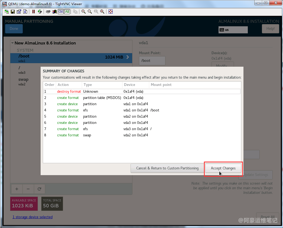Select row 8 create format swap
This screenshot has width=283, height=228.
[142, 135]
